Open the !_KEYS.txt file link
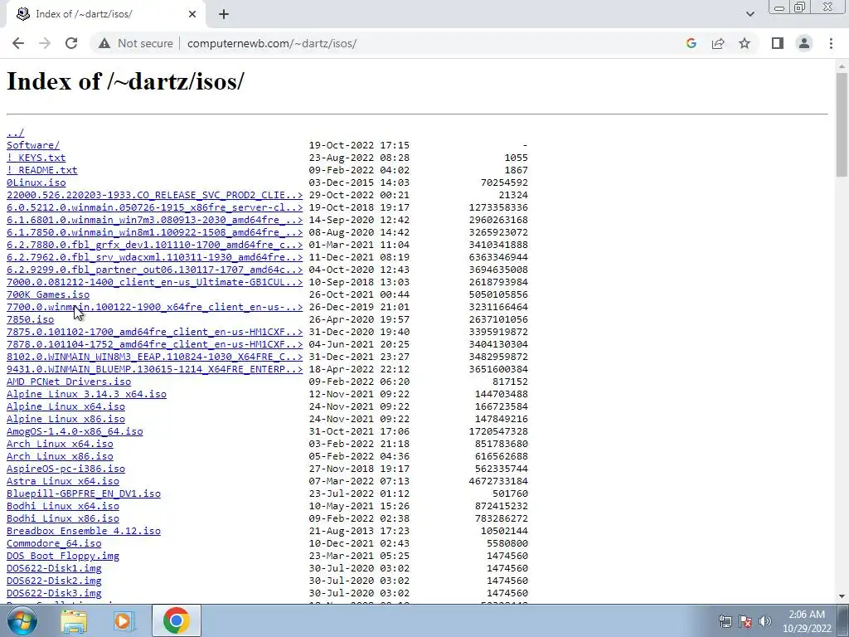 click(36, 158)
